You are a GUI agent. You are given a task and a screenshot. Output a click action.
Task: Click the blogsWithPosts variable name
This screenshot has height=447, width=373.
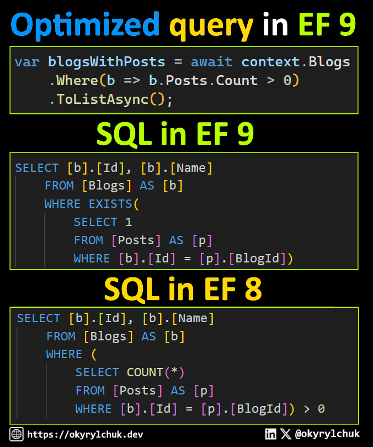(106, 62)
